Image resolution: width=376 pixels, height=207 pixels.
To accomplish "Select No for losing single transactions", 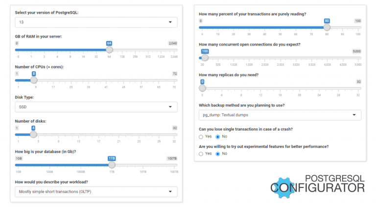I will pos(218,136).
